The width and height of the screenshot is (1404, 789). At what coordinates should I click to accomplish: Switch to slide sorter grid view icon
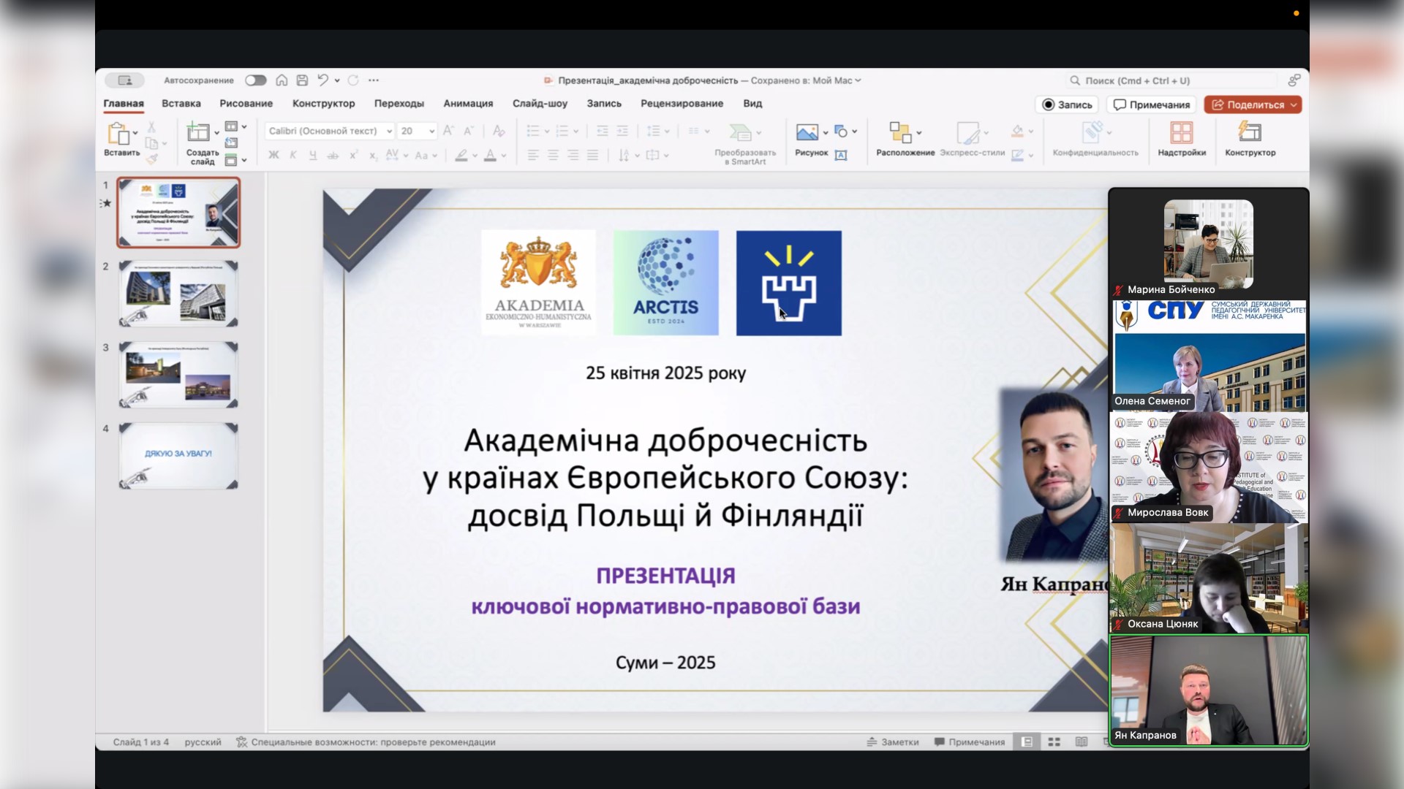[x=1054, y=742]
